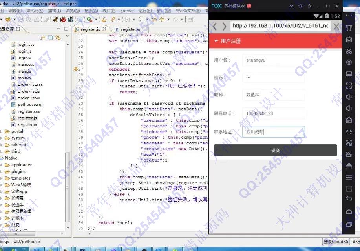Screen dimensions: 360x251
Task: Expand the system folder
Action: [1, 138]
